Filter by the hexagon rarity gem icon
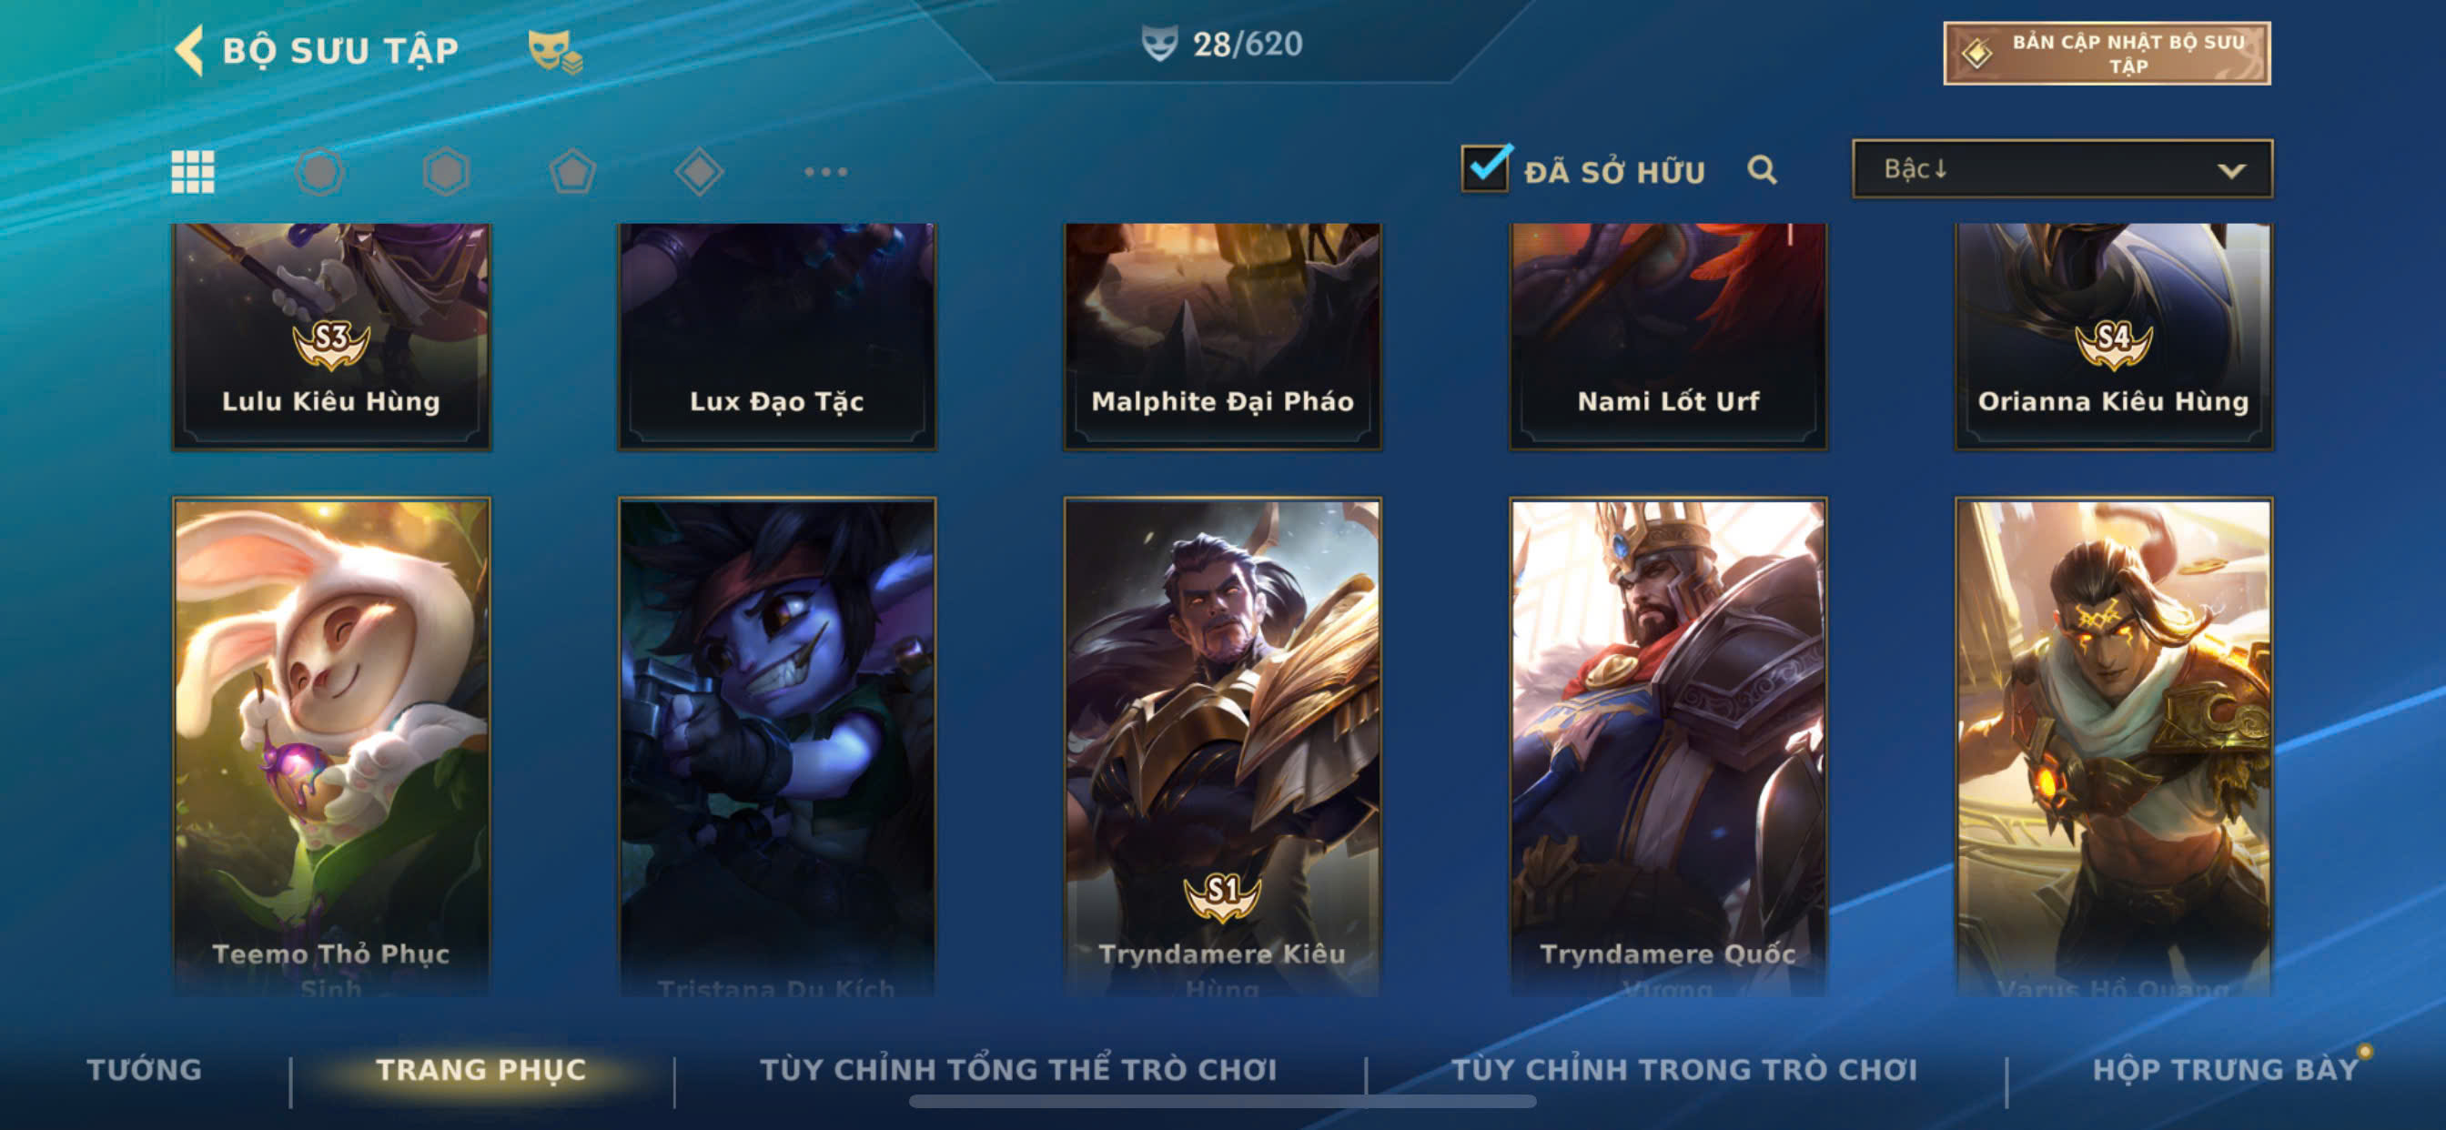 click(x=445, y=172)
